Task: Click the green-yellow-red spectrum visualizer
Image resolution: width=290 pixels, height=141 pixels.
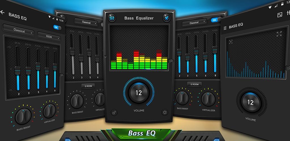Action: click(x=139, y=47)
